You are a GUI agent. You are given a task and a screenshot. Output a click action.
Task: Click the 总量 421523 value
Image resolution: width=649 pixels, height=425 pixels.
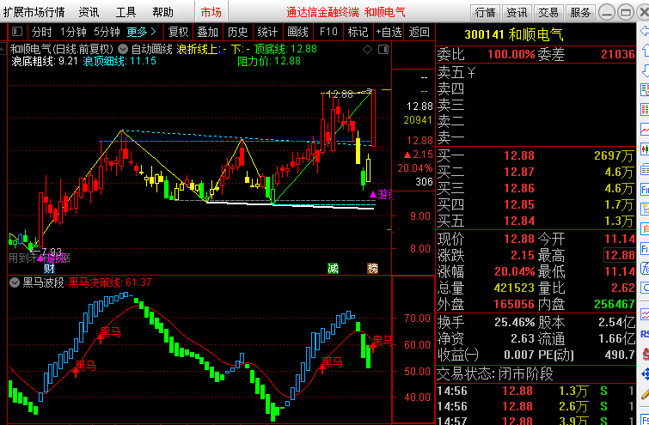pyautogui.click(x=514, y=288)
